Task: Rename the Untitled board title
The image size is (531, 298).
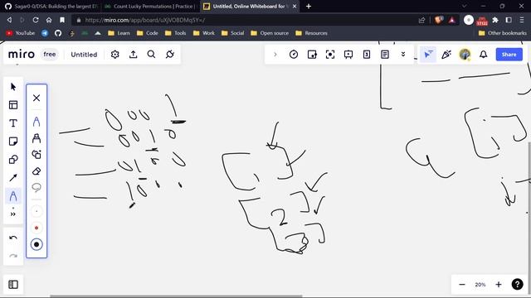Action: tap(84, 55)
